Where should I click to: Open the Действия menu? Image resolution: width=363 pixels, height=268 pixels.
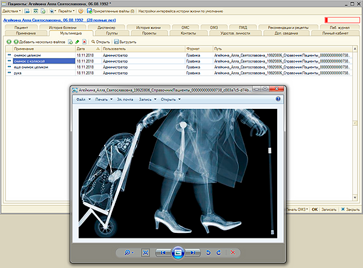(x=11, y=11)
